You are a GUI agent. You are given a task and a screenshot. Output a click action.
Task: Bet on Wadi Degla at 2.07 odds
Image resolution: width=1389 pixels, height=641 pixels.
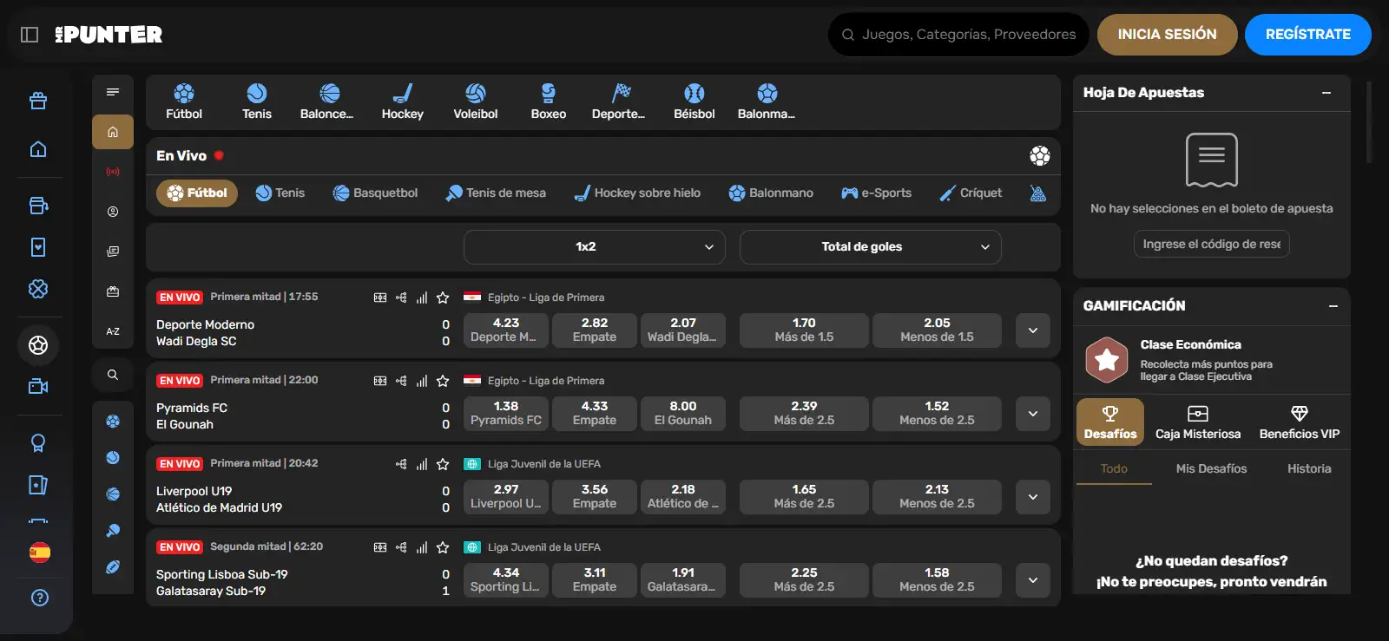point(683,330)
